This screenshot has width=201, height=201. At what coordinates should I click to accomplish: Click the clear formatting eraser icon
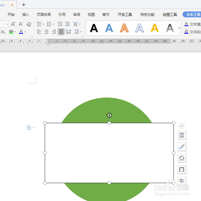click(x=29, y=24)
